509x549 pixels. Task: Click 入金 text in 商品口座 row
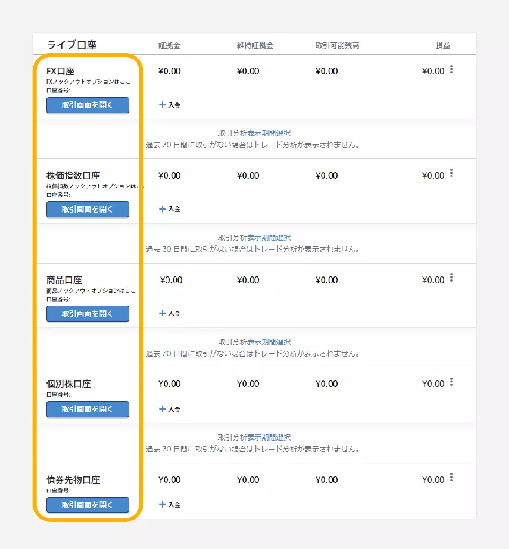point(174,314)
